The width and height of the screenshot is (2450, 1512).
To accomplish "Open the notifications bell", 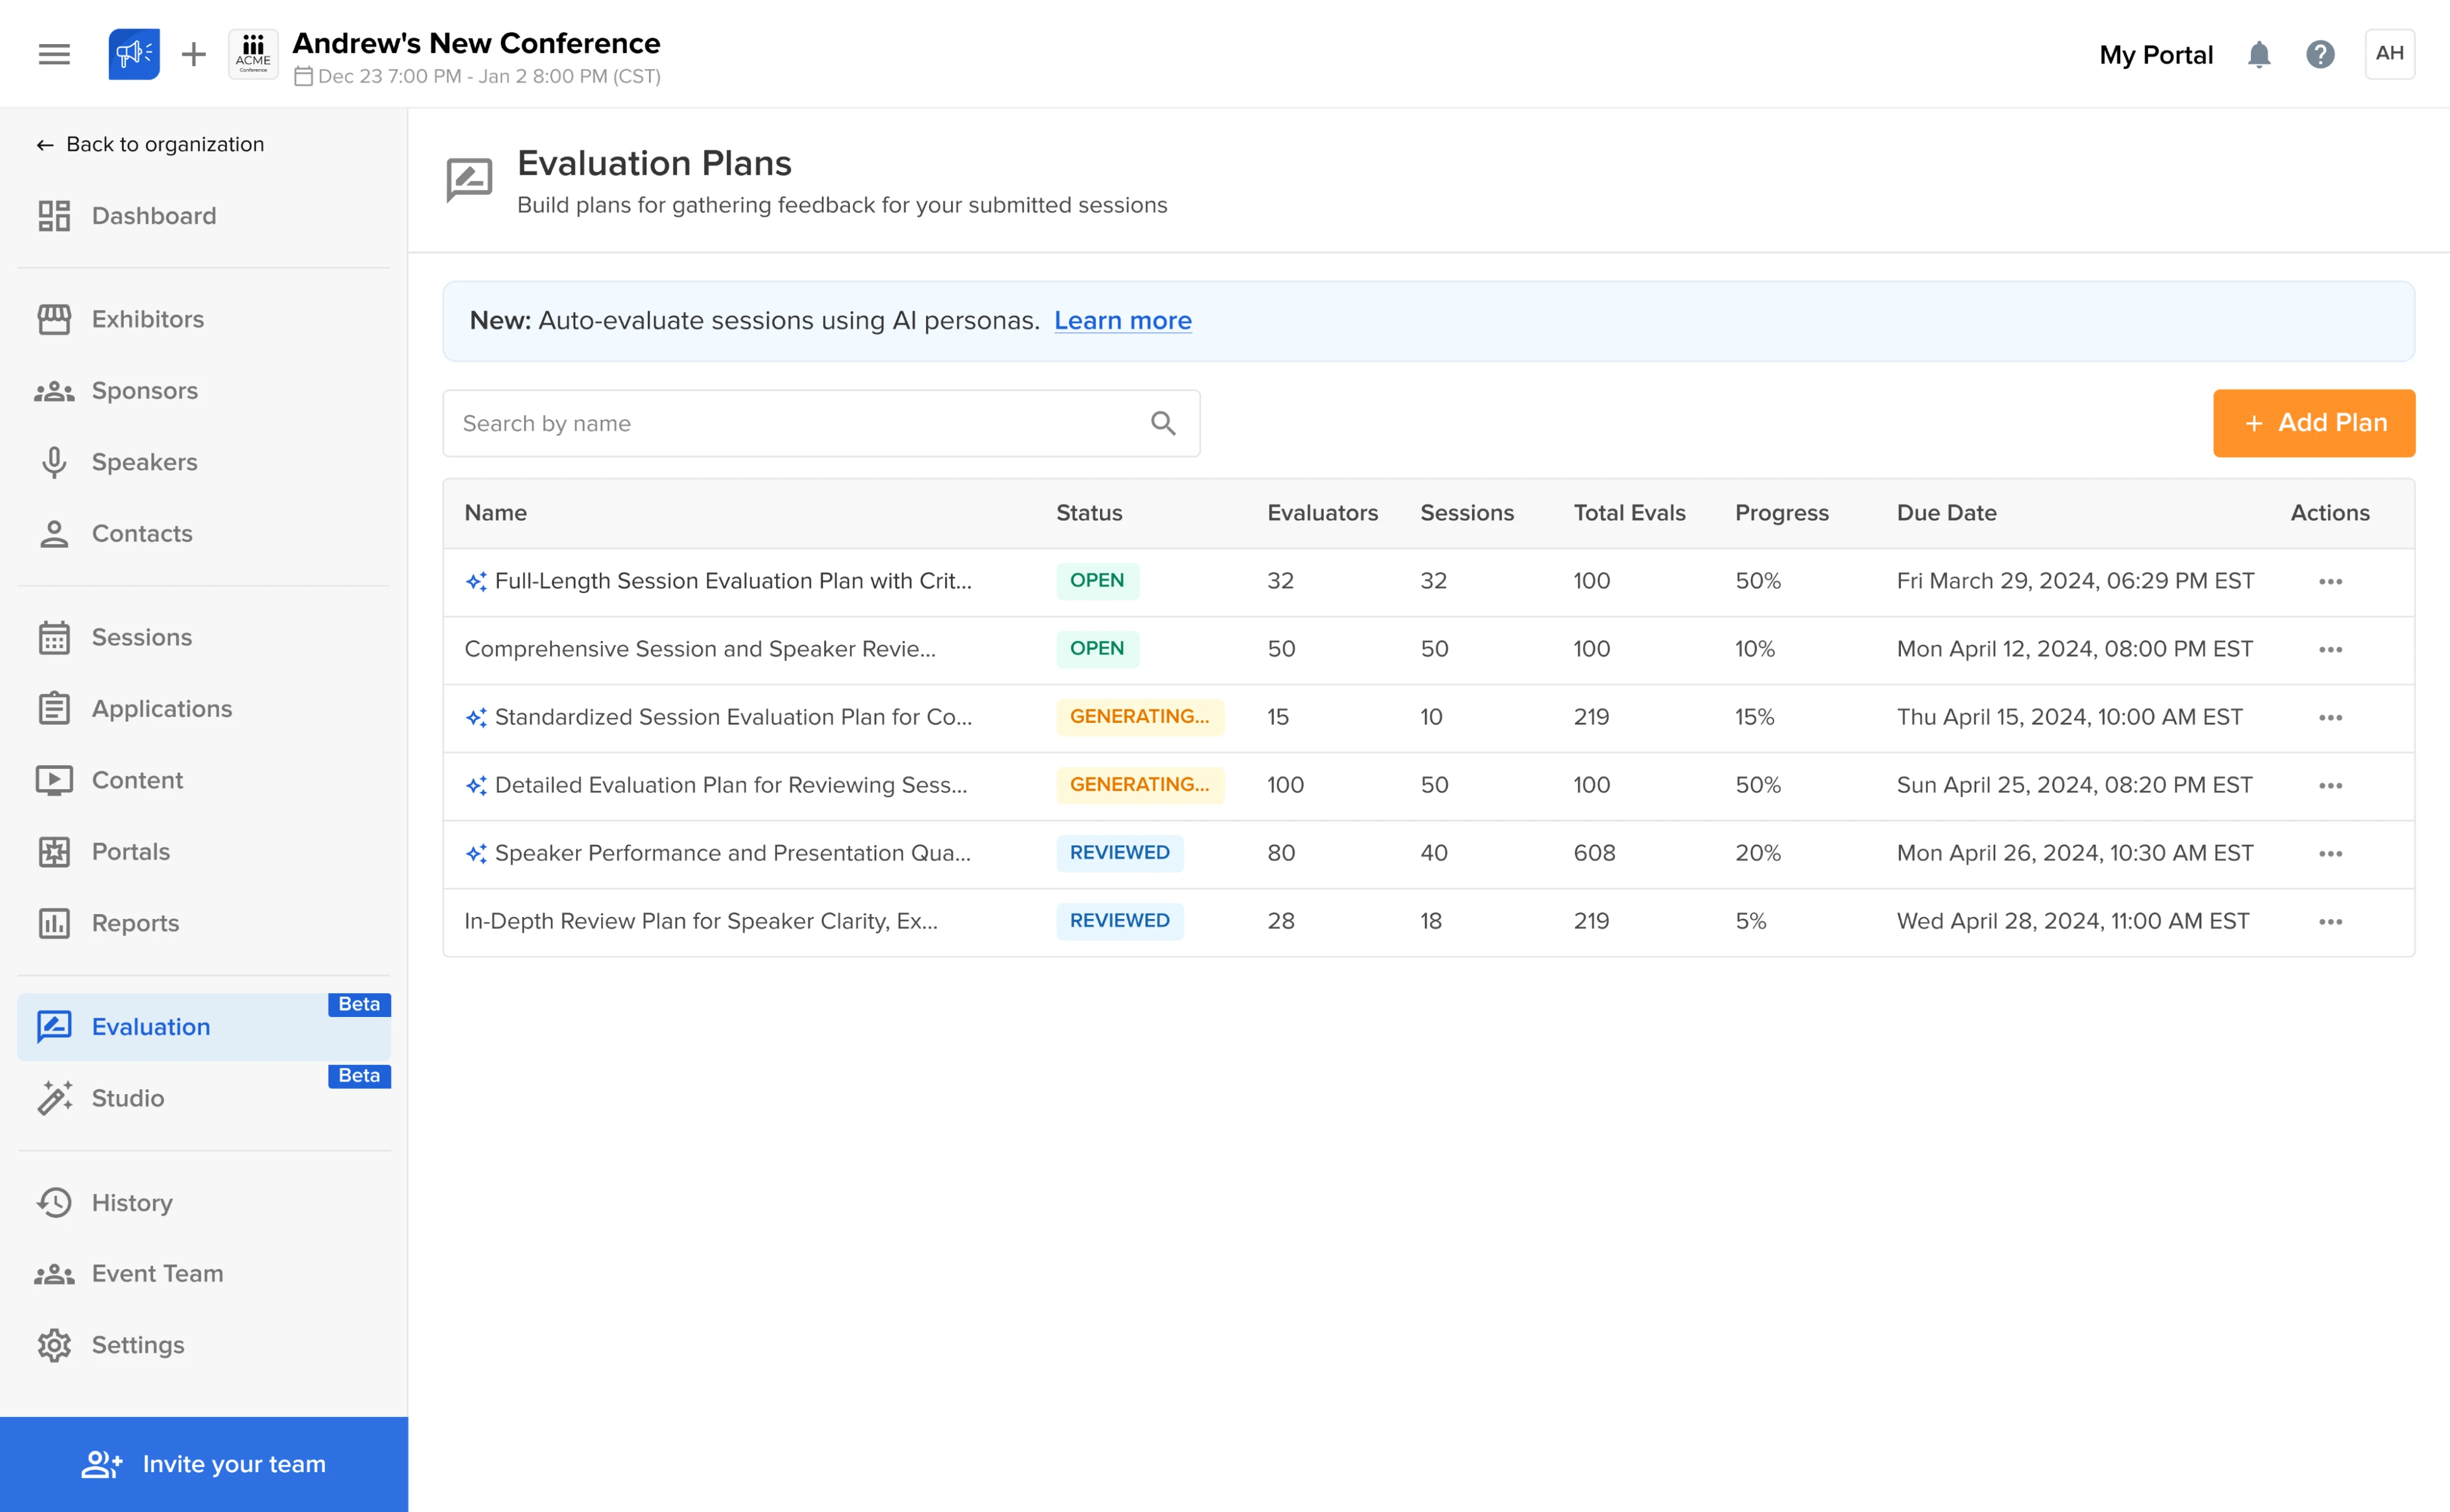I will pyautogui.click(x=2258, y=54).
